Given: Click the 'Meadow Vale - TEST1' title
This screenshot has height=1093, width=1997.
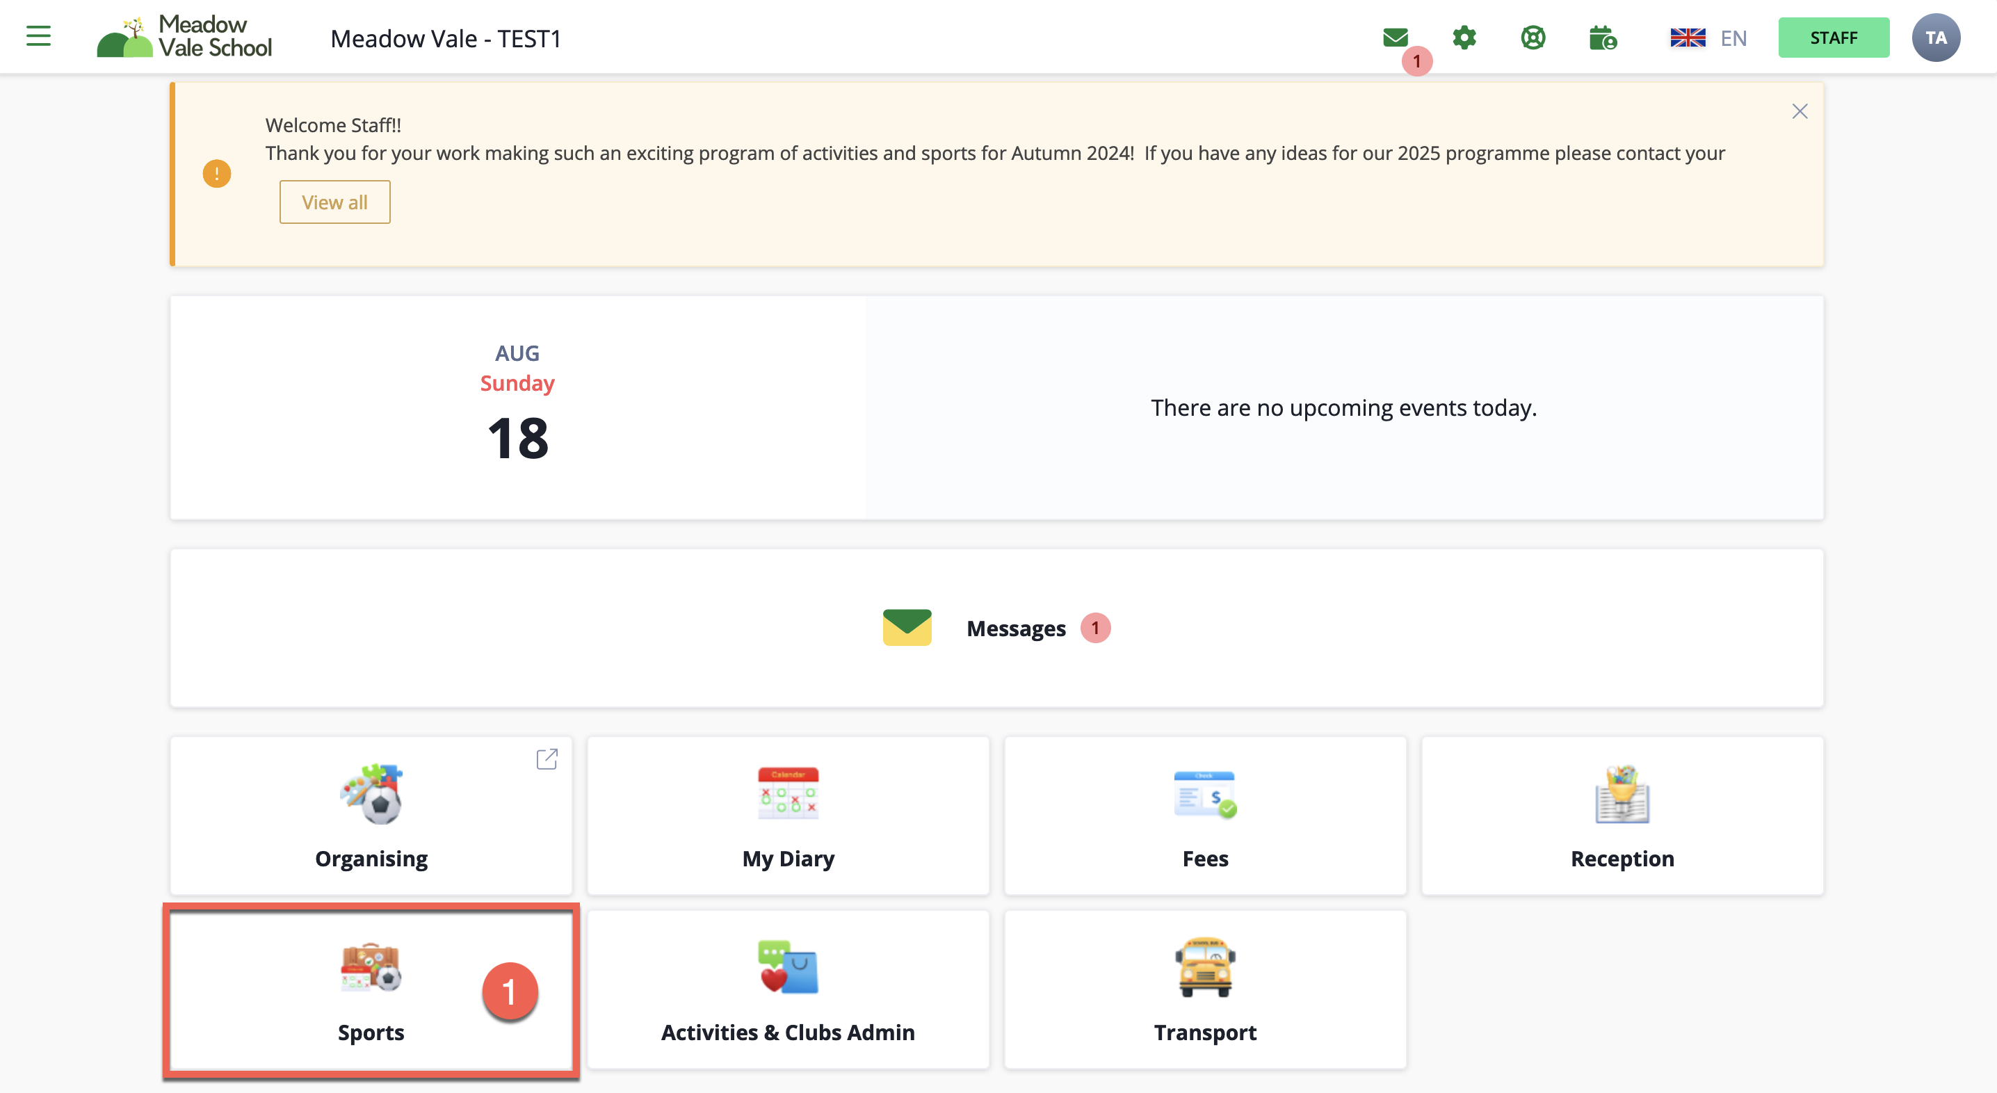Looking at the screenshot, I should 446,38.
